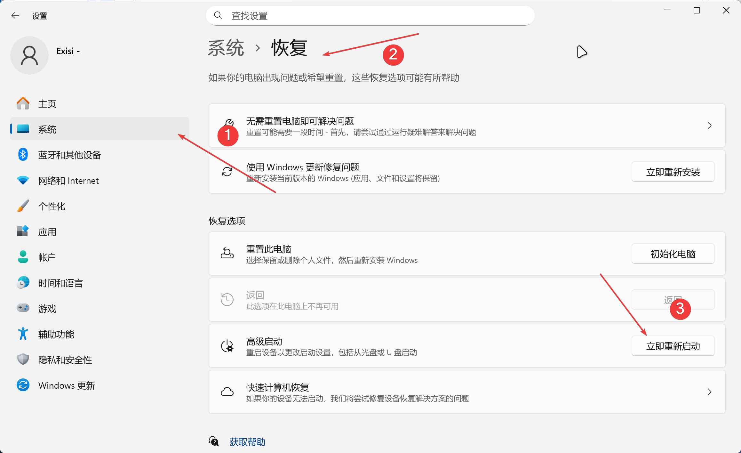Open the 获取帮助 link
This screenshot has height=453, width=741.
247,442
